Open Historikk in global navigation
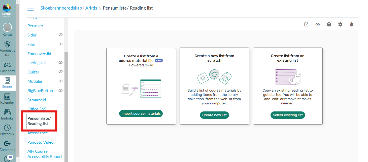This screenshot has height=162, width=368. [x=7, y=130]
